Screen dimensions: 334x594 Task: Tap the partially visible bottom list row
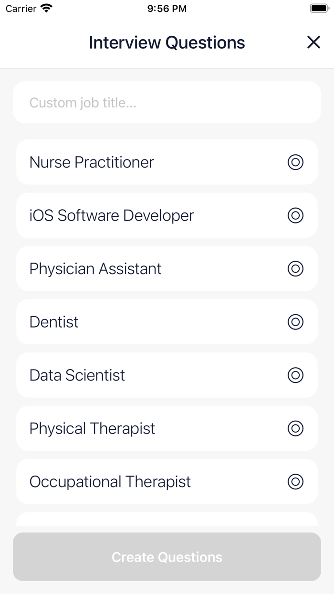pos(167,520)
